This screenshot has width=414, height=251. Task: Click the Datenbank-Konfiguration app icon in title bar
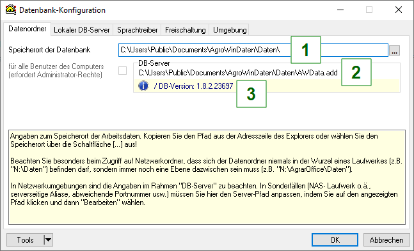tap(11, 10)
